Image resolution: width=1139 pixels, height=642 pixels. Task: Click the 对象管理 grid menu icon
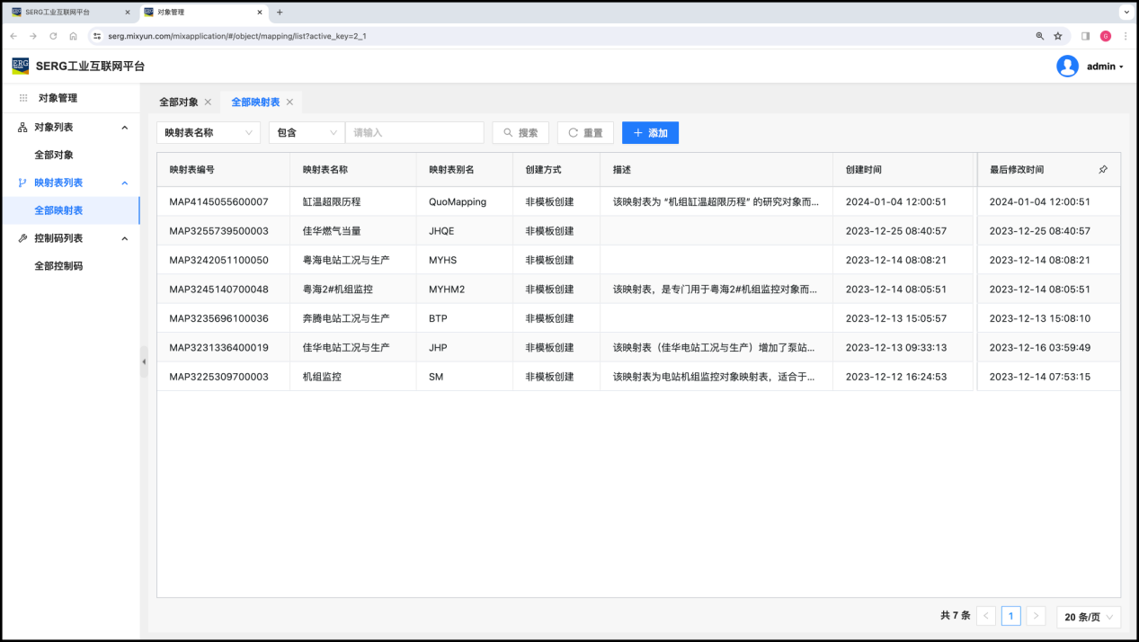pos(23,98)
